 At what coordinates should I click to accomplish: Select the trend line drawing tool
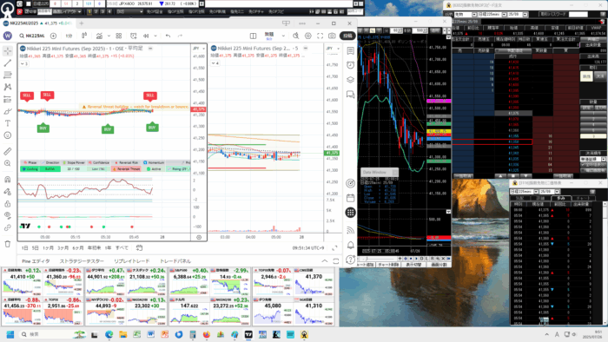[7, 63]
